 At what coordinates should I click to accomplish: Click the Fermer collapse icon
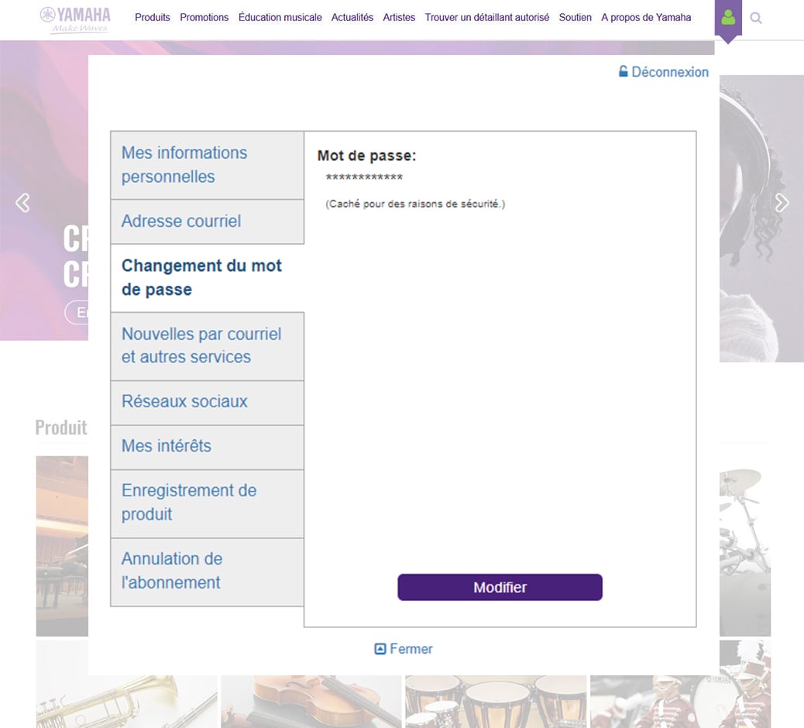click(x=380, y=649)
